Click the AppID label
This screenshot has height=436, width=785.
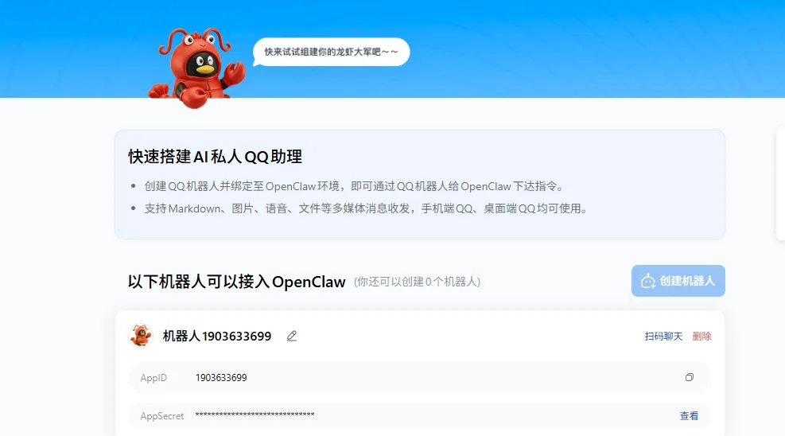[x=154, y=378]
